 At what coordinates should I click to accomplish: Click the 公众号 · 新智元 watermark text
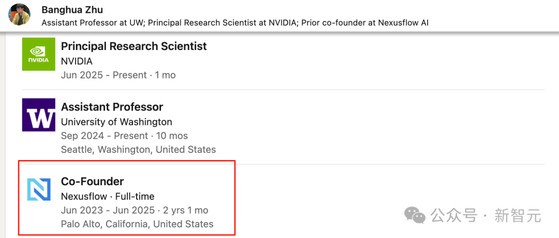pyautogui.click(x=486, y=216)
